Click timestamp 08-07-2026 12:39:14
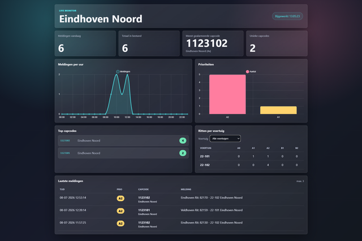Screen dimensions: 362x241 pos(73,210)
